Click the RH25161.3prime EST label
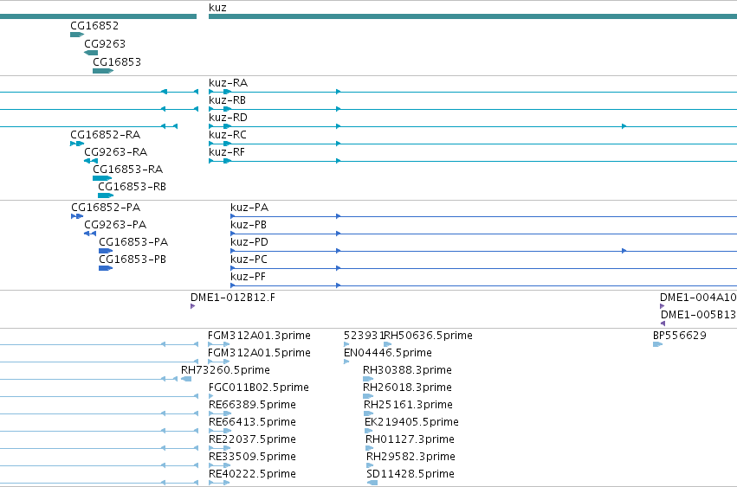737x487 pixels. pyautogui.click(x=408, y=405)
